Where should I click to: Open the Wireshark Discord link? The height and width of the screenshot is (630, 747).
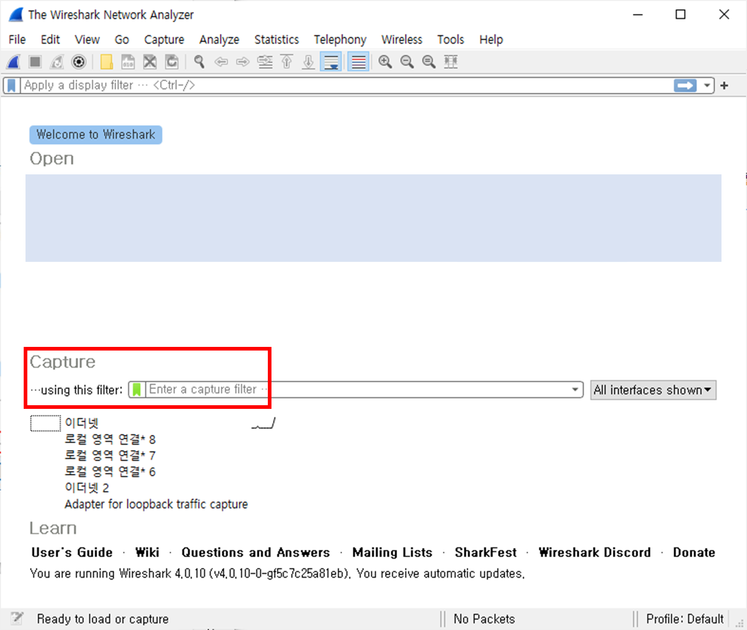[595, 552]
